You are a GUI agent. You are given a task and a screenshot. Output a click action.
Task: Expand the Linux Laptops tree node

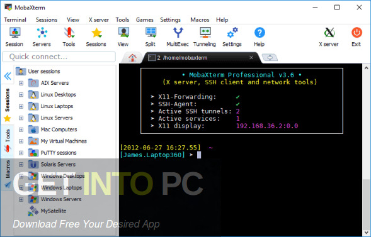coord(21,106)
